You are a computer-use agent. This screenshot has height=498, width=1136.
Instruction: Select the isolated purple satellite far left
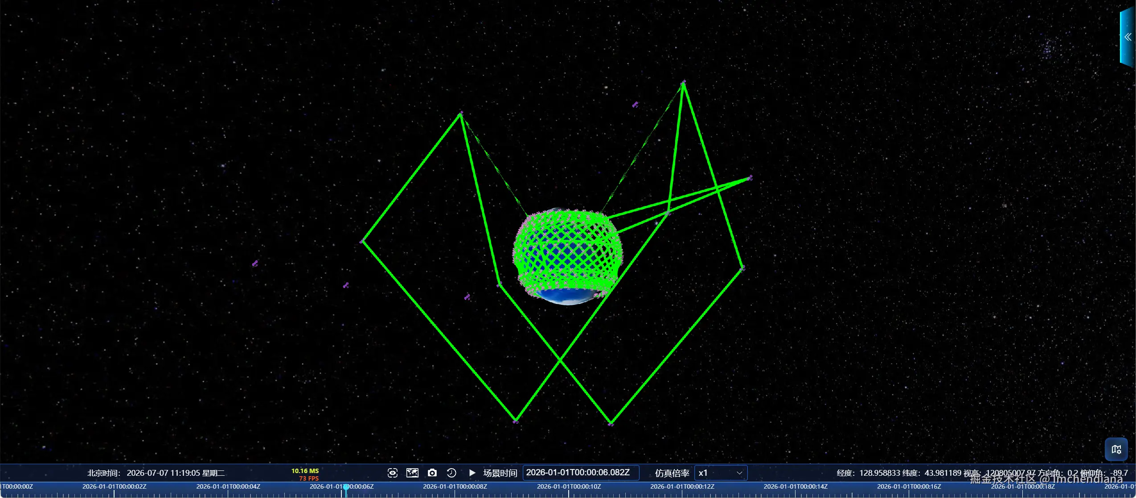(255, 263)
